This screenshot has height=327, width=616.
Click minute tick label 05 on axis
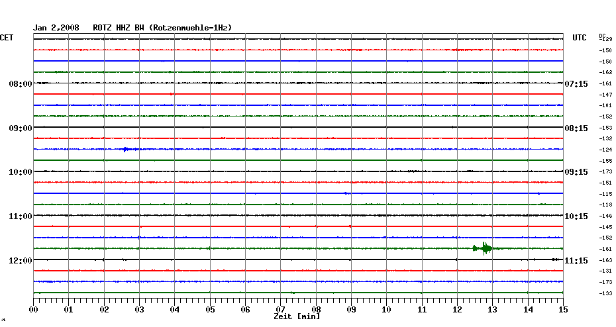tap(210, 309)
